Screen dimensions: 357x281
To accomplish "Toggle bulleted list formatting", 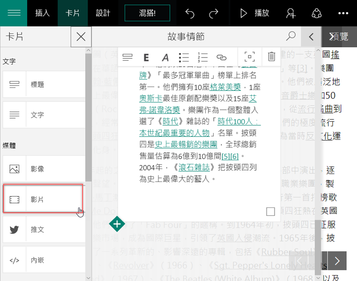I will pyautogui.click(x=184, y=57).
